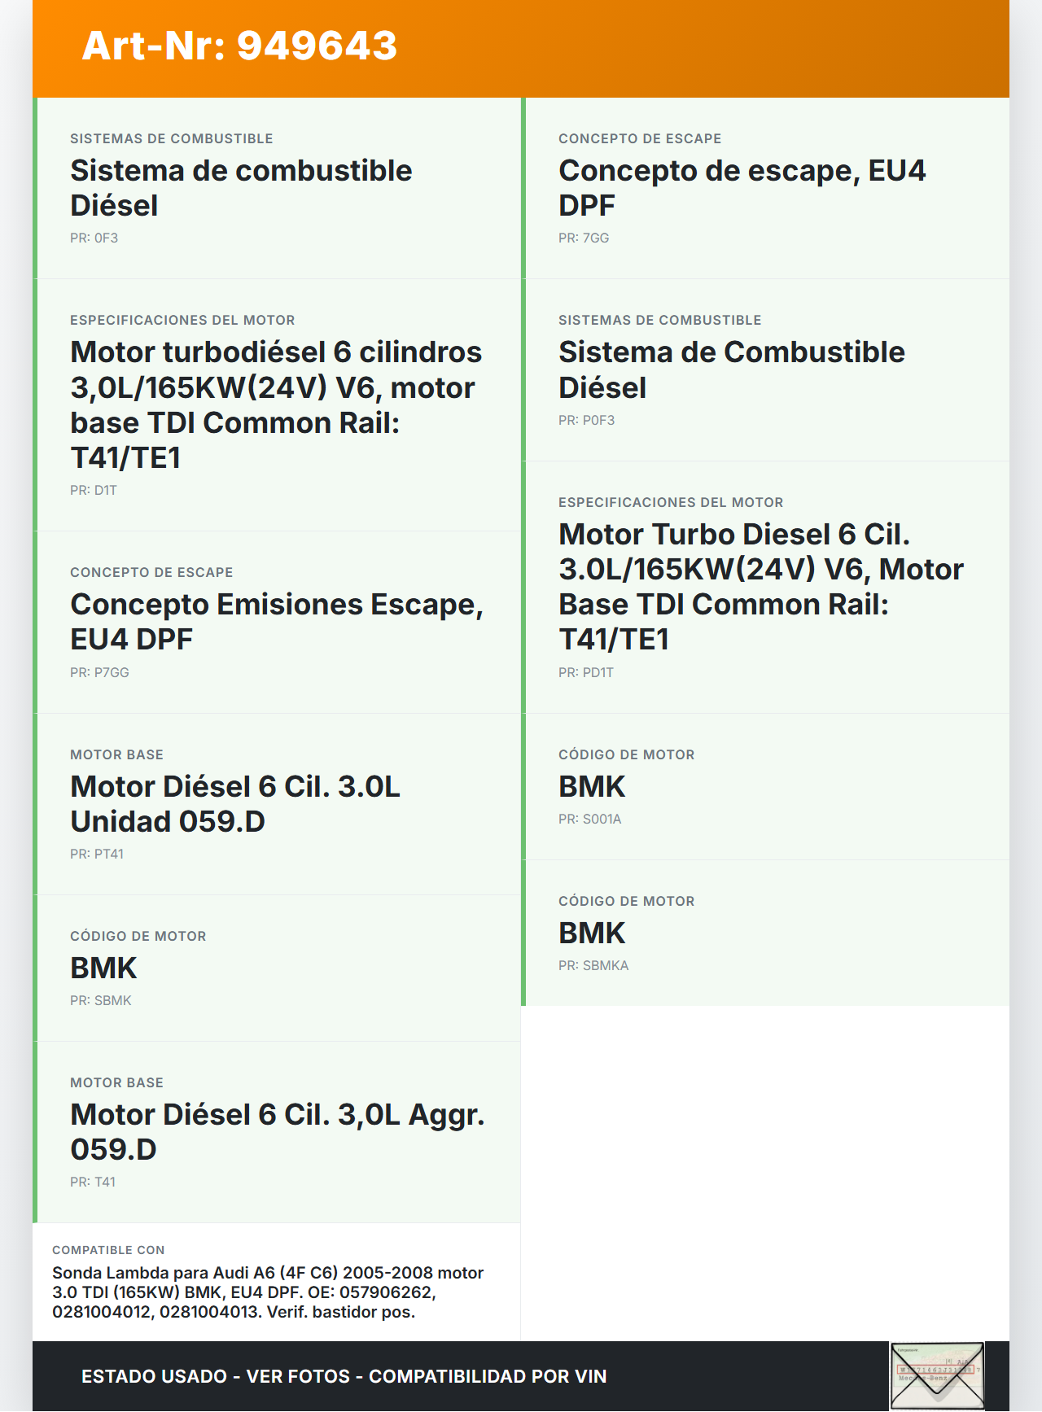
Task: Open the Concepto Emisiones Escape, EU4 DPF entry
Action: click(x=277, y=622)
